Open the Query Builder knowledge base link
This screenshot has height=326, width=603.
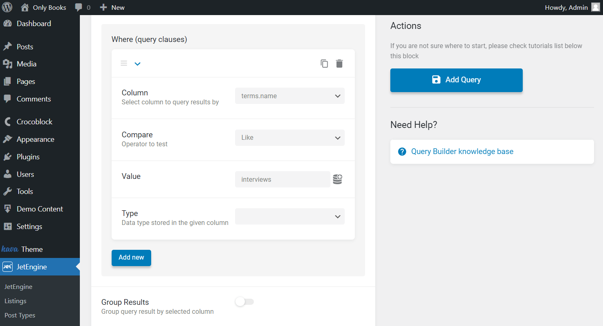click(462, 152)
